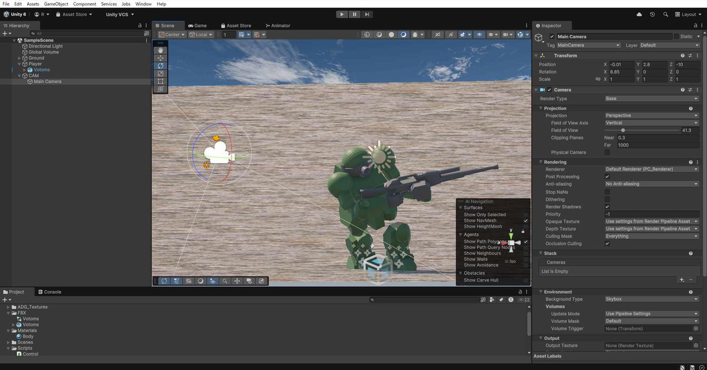Click search by type icon in Project
The height and width of the screenshot is (370, 707).
(x=491, y=300)
